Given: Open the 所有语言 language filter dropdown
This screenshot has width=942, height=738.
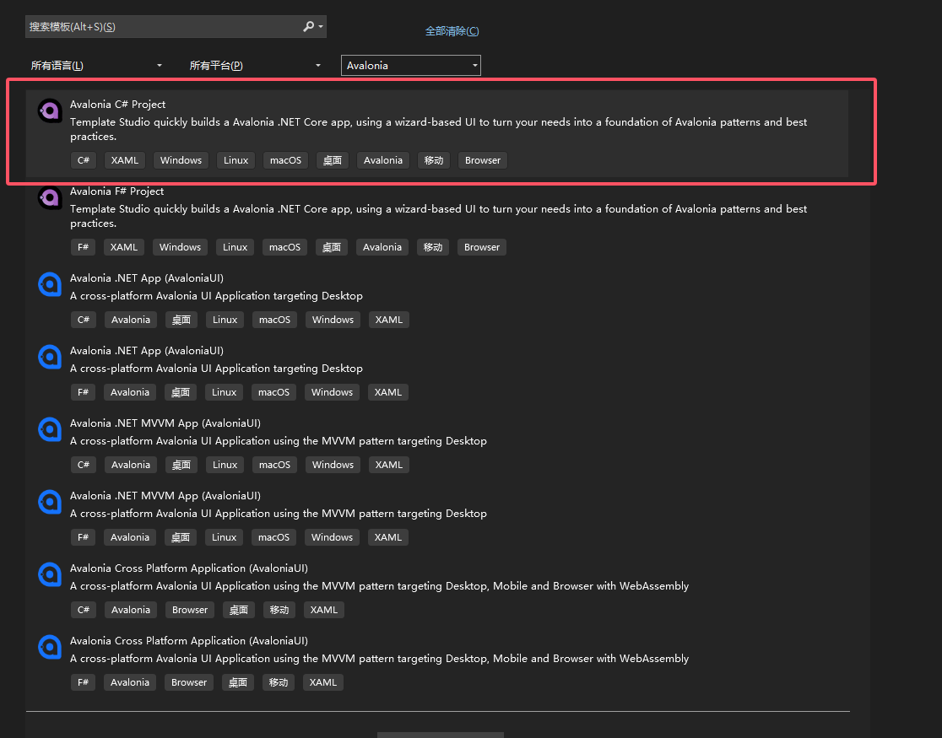Looking at the screenshot, I should [96, 66].
